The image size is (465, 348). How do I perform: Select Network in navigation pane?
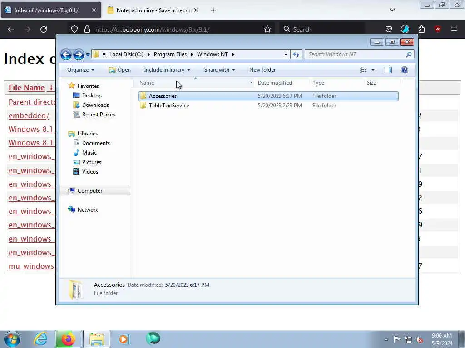point(88,210)
